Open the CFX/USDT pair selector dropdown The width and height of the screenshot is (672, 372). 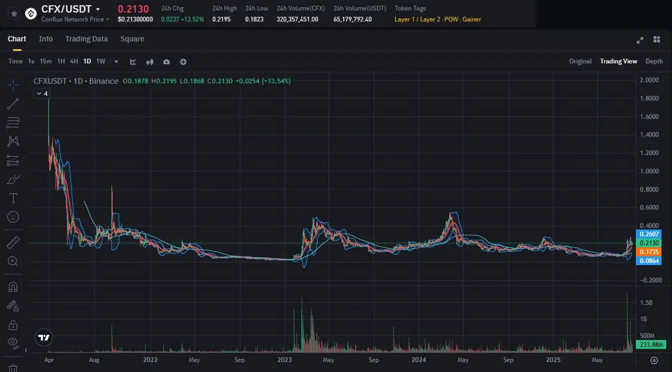tap(98, 9)
